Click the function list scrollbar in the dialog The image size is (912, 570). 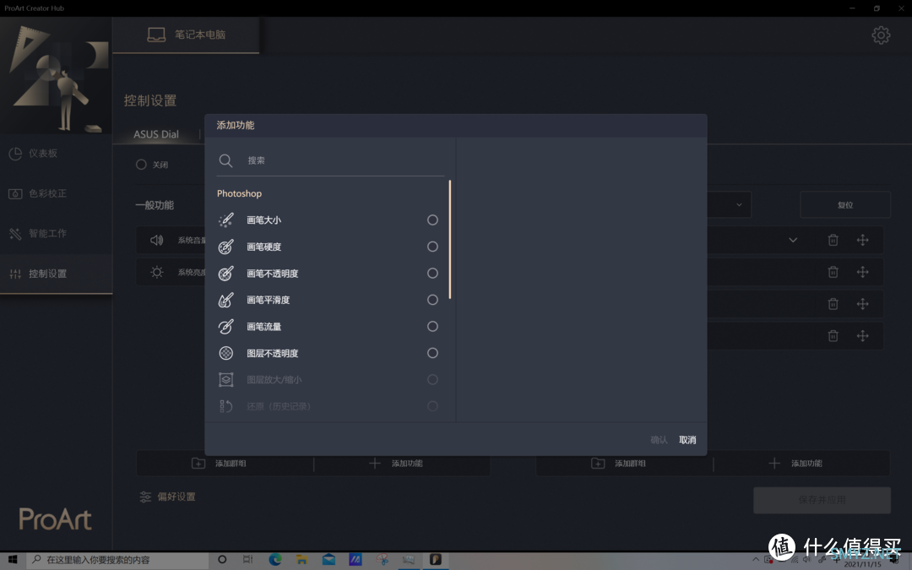pos(450,240)
